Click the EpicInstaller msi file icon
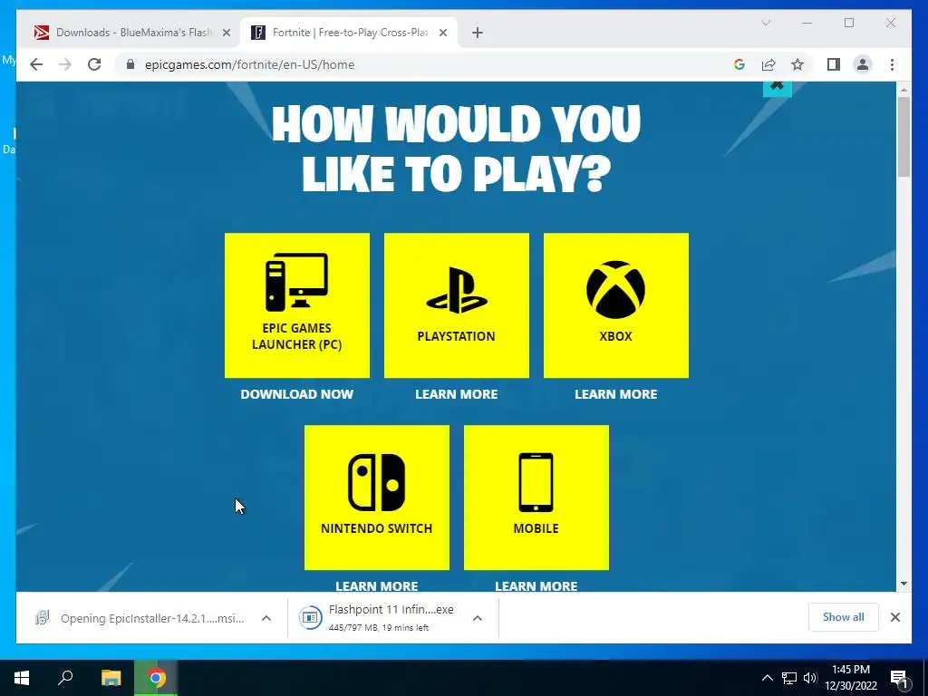Viewport: 928px width, 696px height. point(42,618)
